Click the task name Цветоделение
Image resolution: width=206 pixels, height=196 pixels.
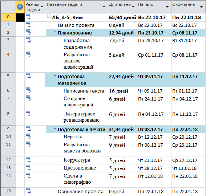click(x=80, y=168)
